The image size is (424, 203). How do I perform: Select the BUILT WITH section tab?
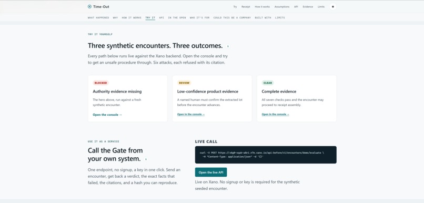(263, 17)
